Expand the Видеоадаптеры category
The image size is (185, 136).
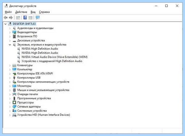[x=10, y=32]
